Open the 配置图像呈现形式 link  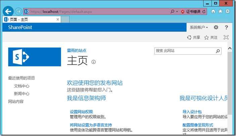(x=198, y=125)
